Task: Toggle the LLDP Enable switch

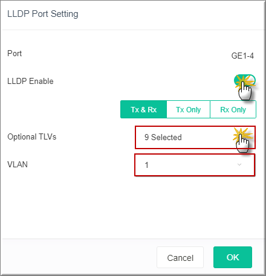Action: click(x=245, y=80)
